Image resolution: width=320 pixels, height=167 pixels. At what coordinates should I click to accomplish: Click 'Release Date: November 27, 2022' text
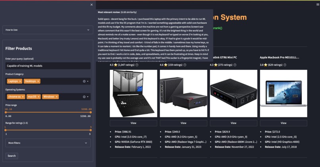[x=235, y=147]
